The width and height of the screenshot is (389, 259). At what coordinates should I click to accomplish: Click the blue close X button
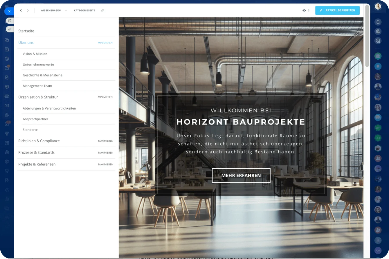9,11
